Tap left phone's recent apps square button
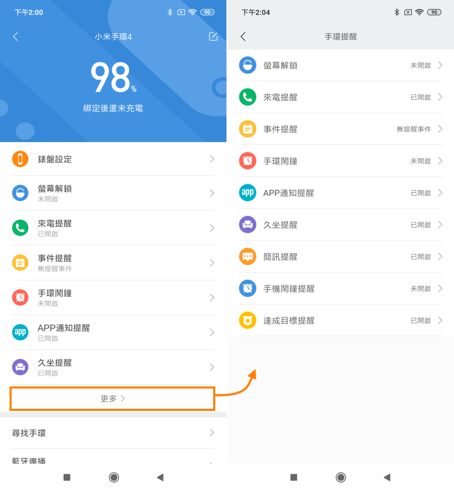The width and height of the screenshot is (454, 491). (x=67, y=477)
